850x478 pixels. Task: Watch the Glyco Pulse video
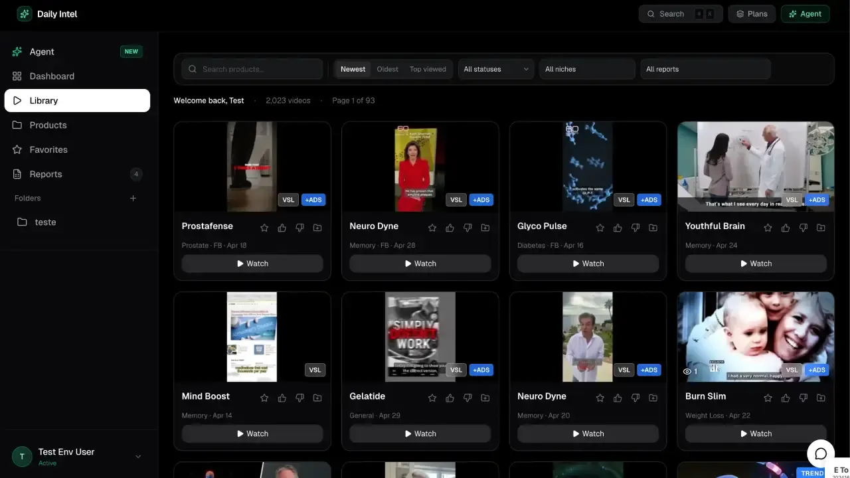pyautogui.click(x=588, y=264)
